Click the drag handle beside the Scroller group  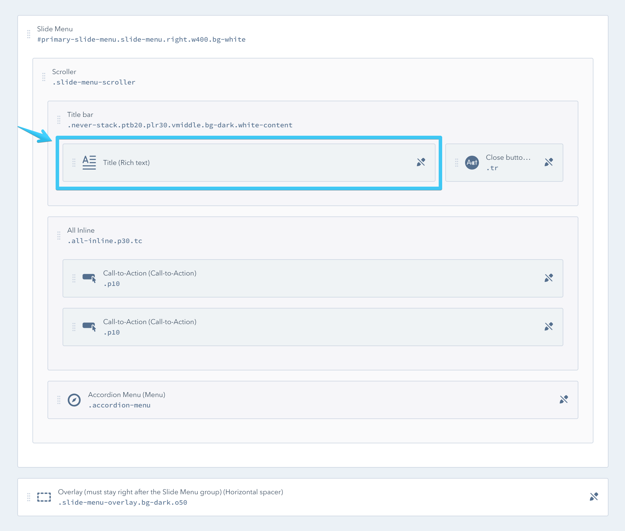pos(44,77)
